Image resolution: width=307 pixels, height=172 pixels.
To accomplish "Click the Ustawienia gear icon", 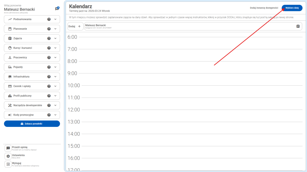I will pyautogui.click(x=8, y=156).
